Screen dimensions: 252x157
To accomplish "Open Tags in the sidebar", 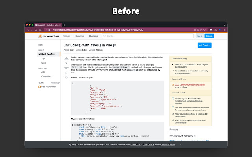I will point(43,58).
